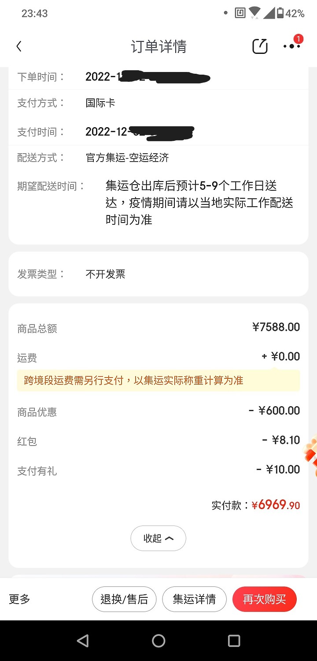Tap 退换/售后 button
Image resolution: width=317 pixels, height=661 pixels.
pos(124,599)
